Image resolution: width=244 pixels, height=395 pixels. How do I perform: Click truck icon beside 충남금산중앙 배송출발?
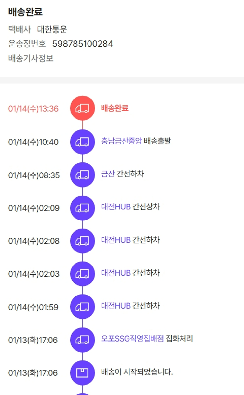(82, 142)
